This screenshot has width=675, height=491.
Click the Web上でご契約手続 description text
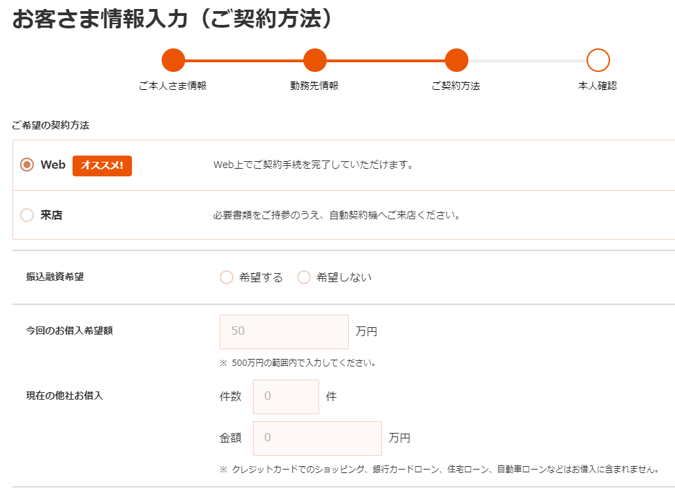click(x=313, y=165)
